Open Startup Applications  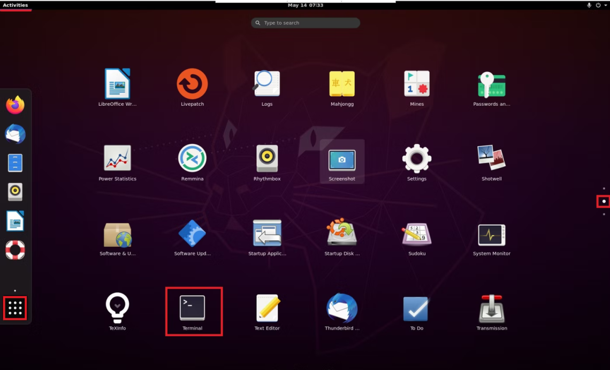(x=267, y=237)
